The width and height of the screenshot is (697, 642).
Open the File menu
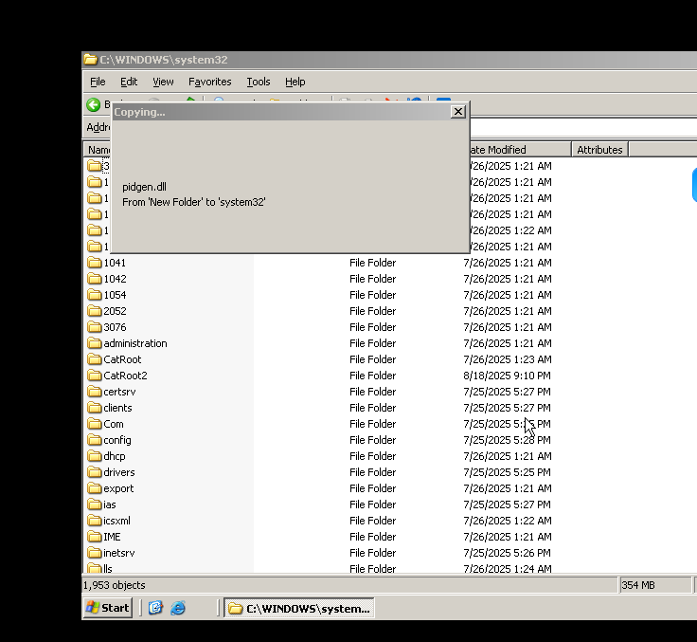(98, 82)
